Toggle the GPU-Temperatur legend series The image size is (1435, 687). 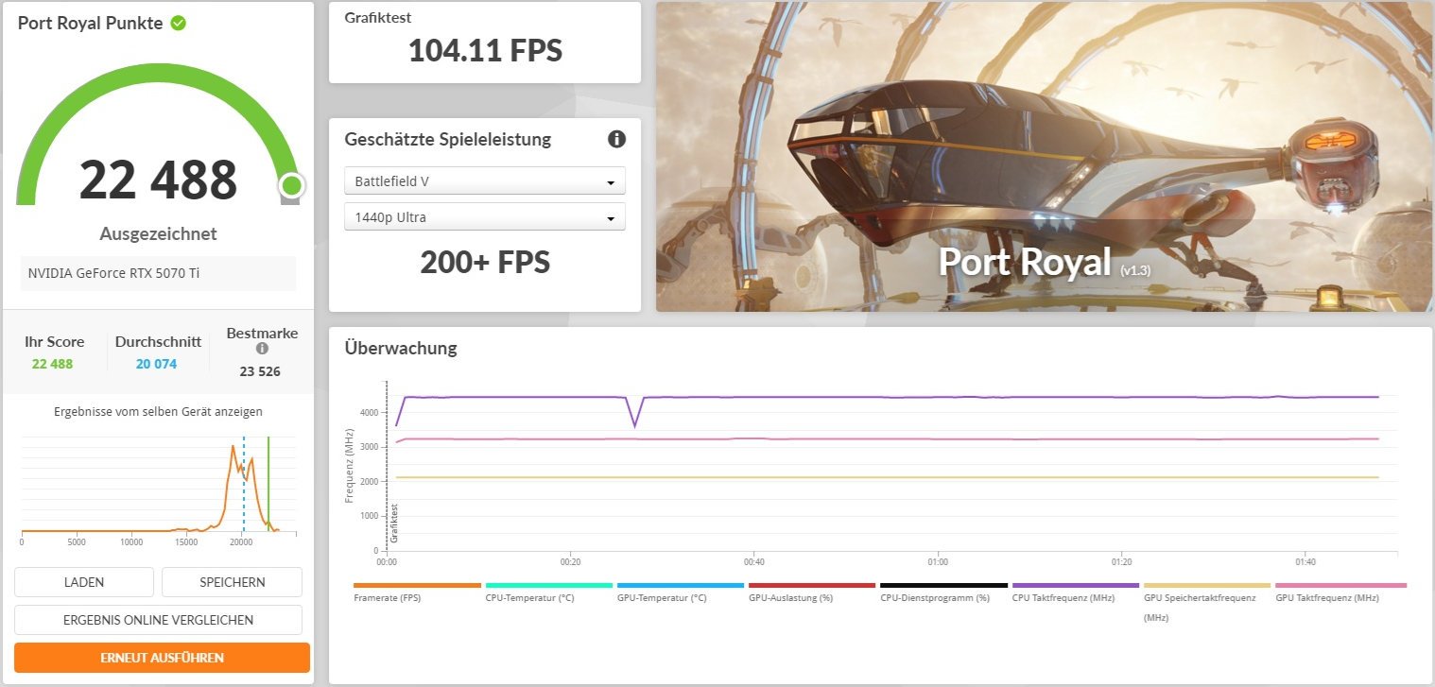pyautogui.click(x=681, y=593)
